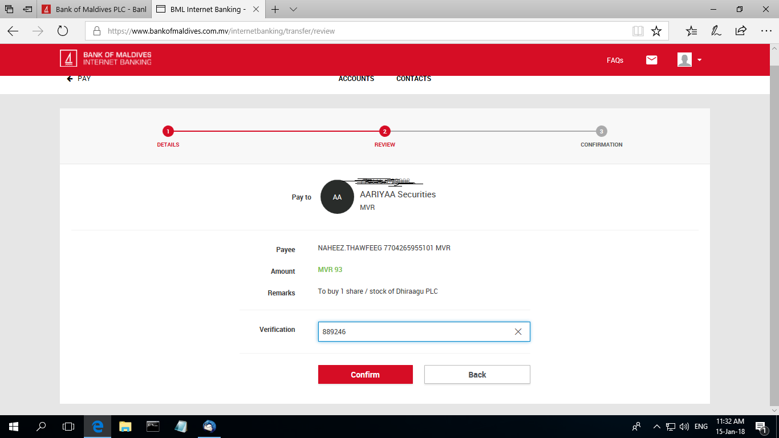Screen dimensions: 779x438
Task: Clear the verification code field
Action: pyautogui.click(x=518, y=332)
